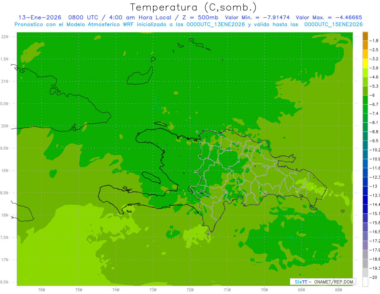Image resolution: width=380 pixels, height=294 pixels.
Task: Pick the white legend swatch below -20
Action: (365, 282)
